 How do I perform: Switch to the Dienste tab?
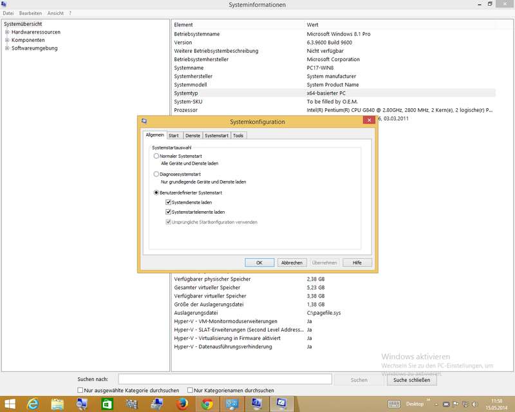[192, 135]
